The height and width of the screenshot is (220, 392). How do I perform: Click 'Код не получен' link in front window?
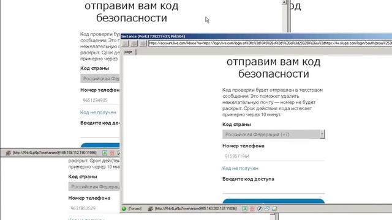[x=240, y=169]
